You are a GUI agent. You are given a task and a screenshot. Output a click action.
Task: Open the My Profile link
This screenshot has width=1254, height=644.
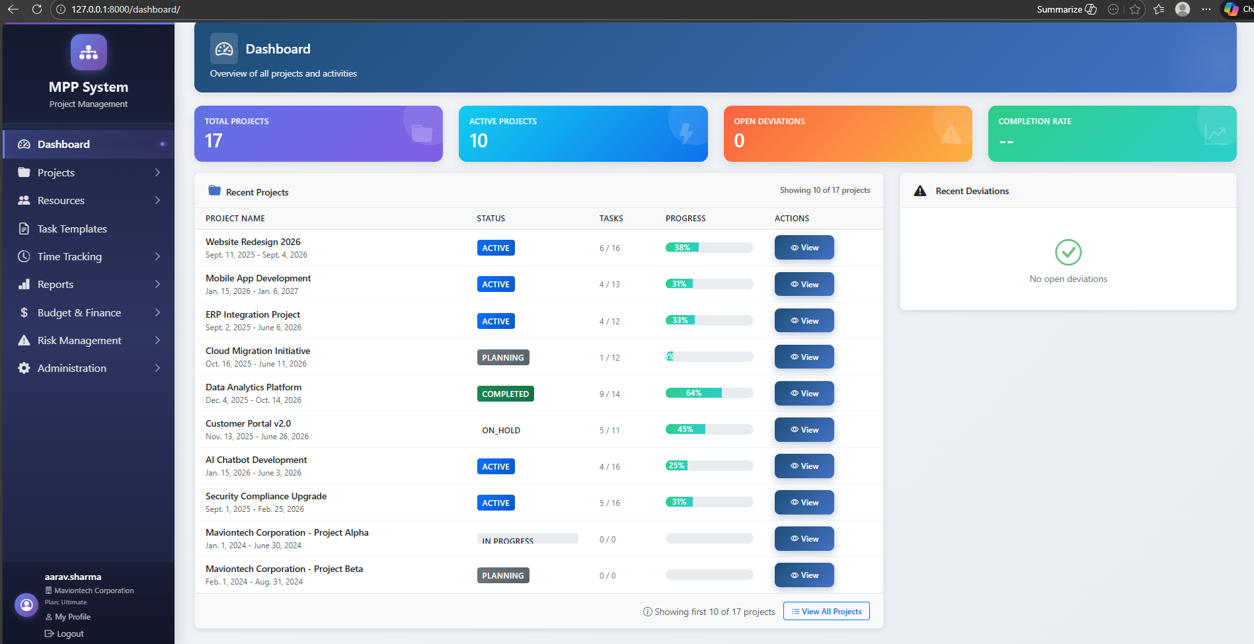pyautogui.click(x=72, y=617)
